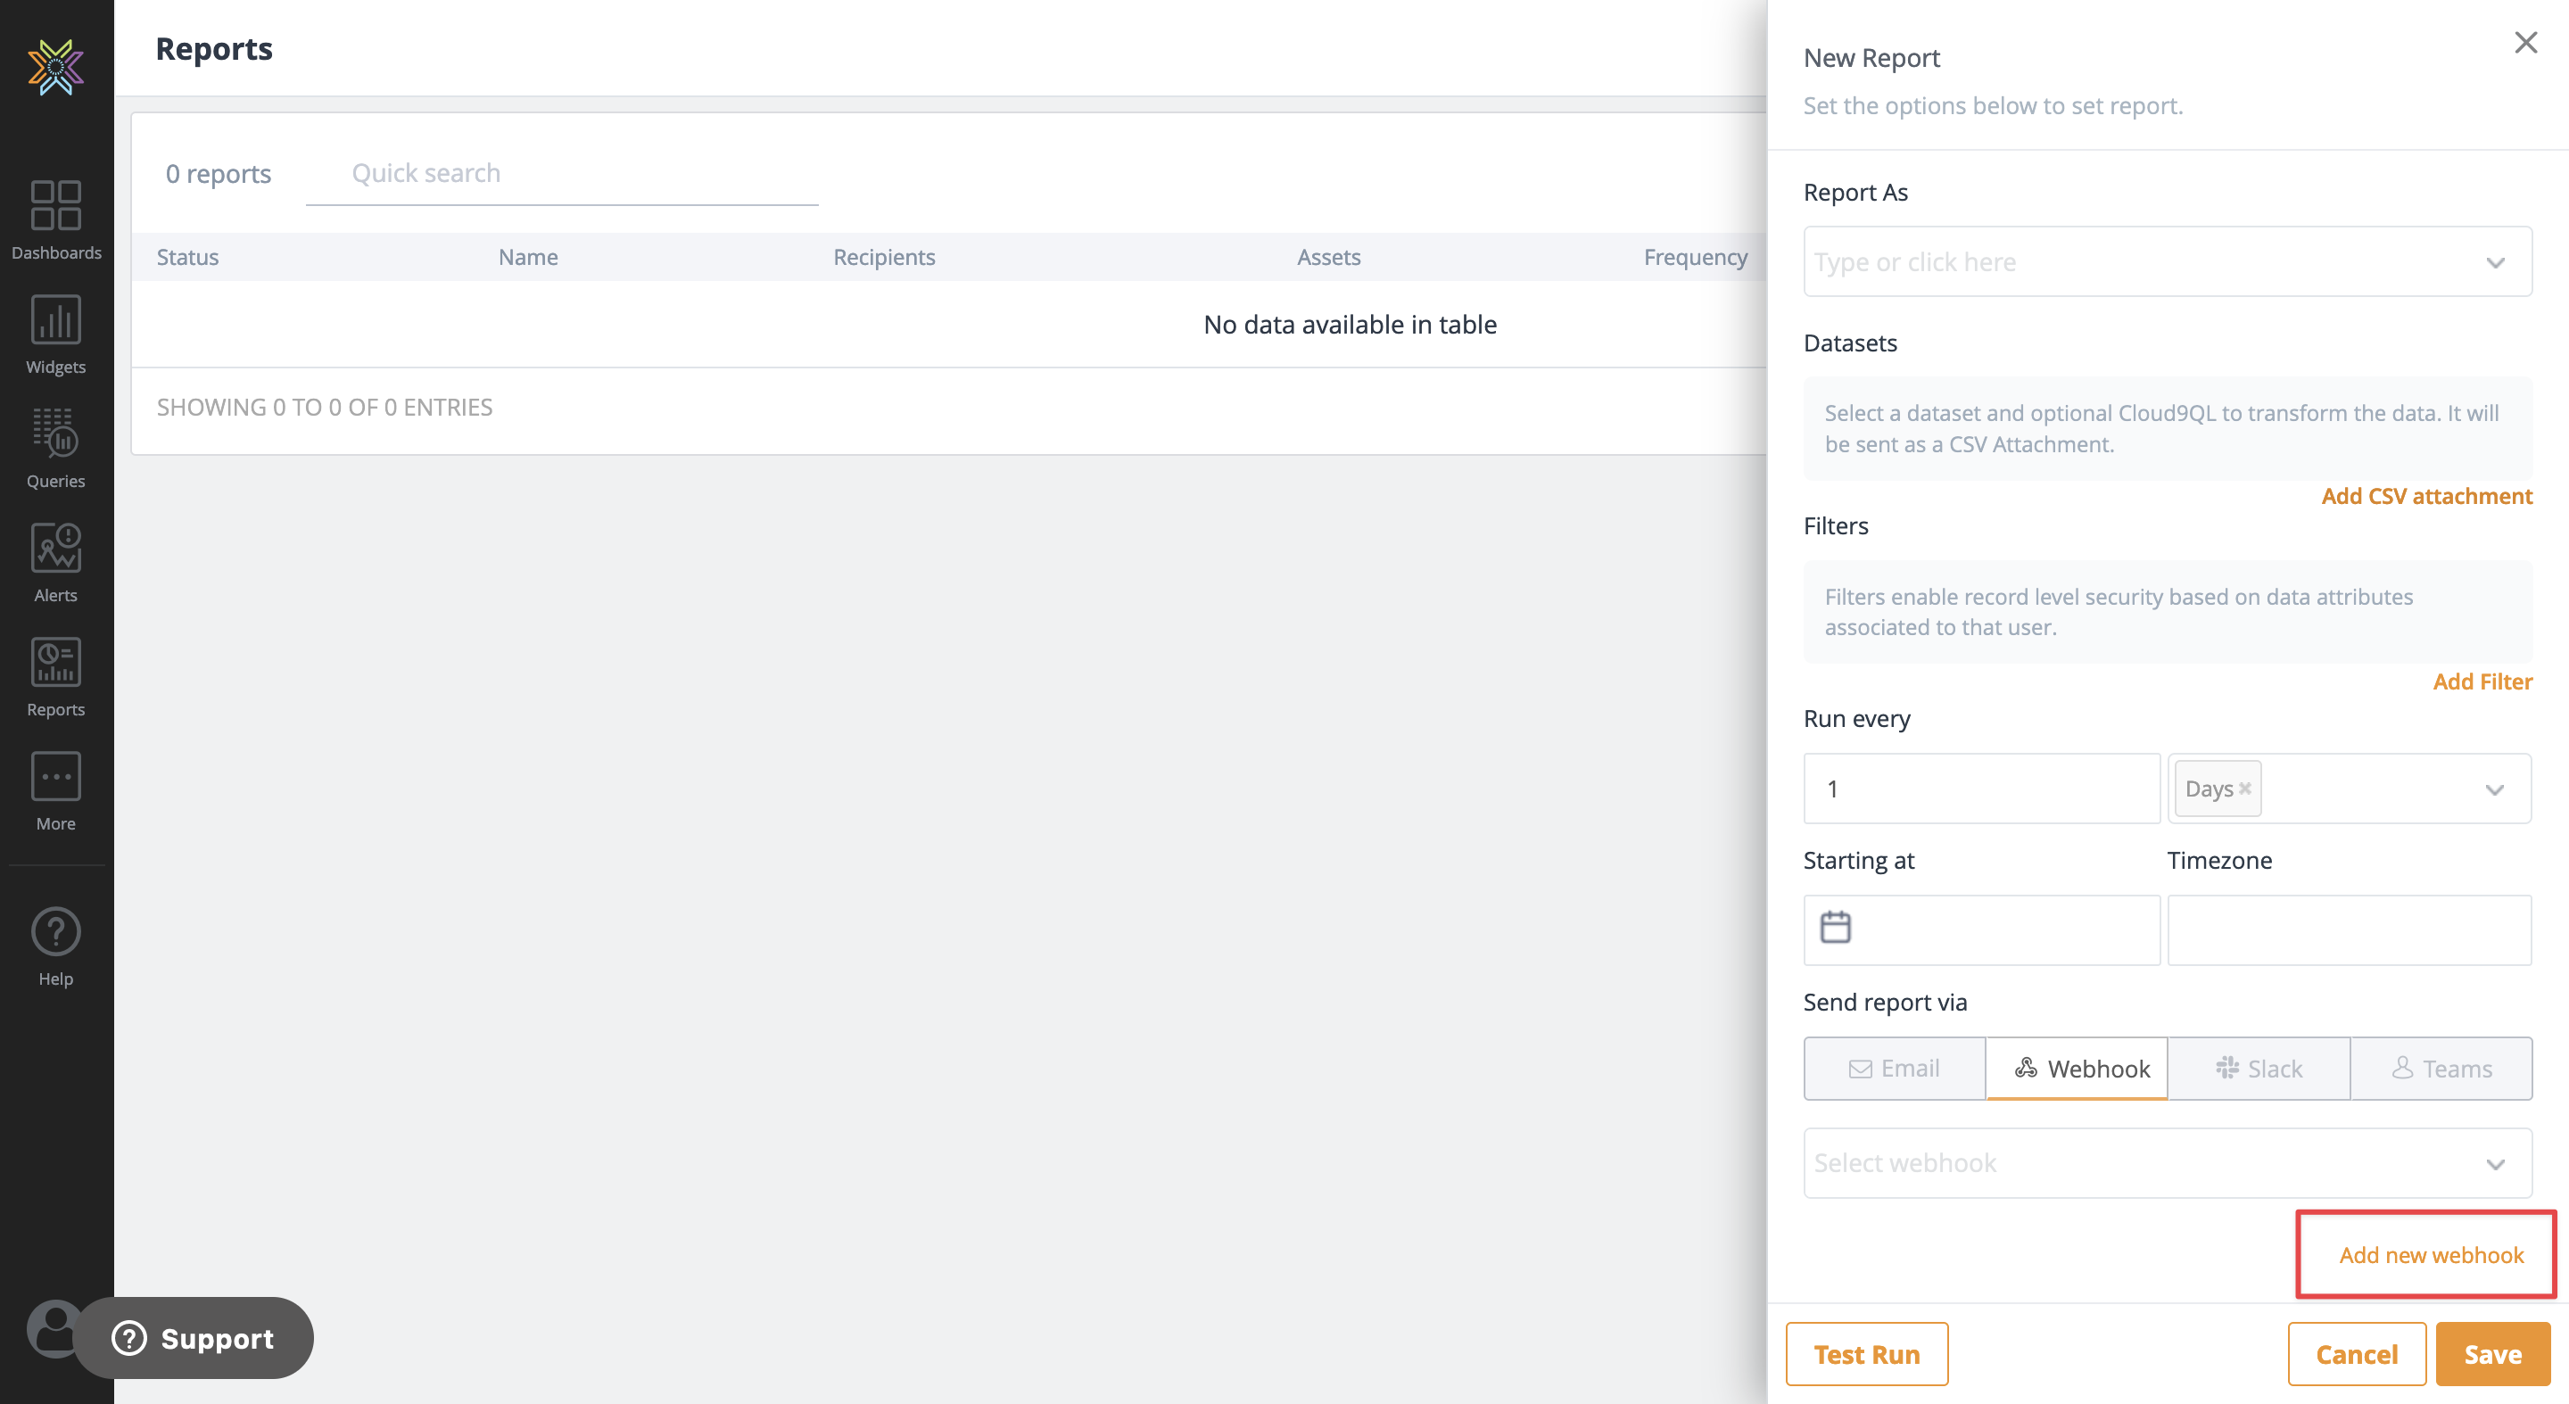This screenshot has width=2569, height=1404.
Task: Click the Add CSV attachment link
Action: pos(2425,497)
